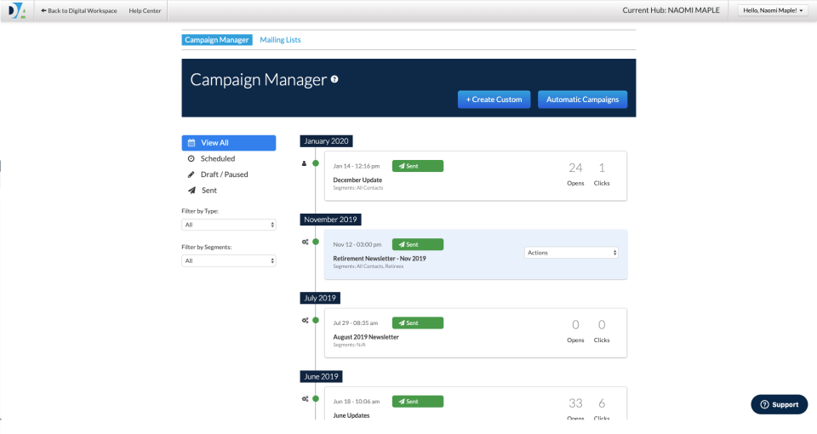The image size is (817, 434).
Task: Click the Sent badge on August 2019 Newsletter
Action: [418, 323]
